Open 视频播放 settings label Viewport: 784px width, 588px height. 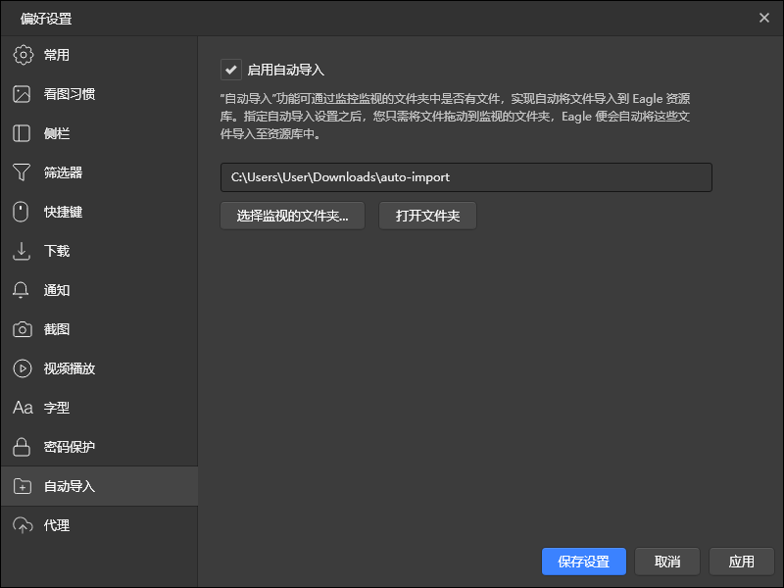tap(70, 368)
